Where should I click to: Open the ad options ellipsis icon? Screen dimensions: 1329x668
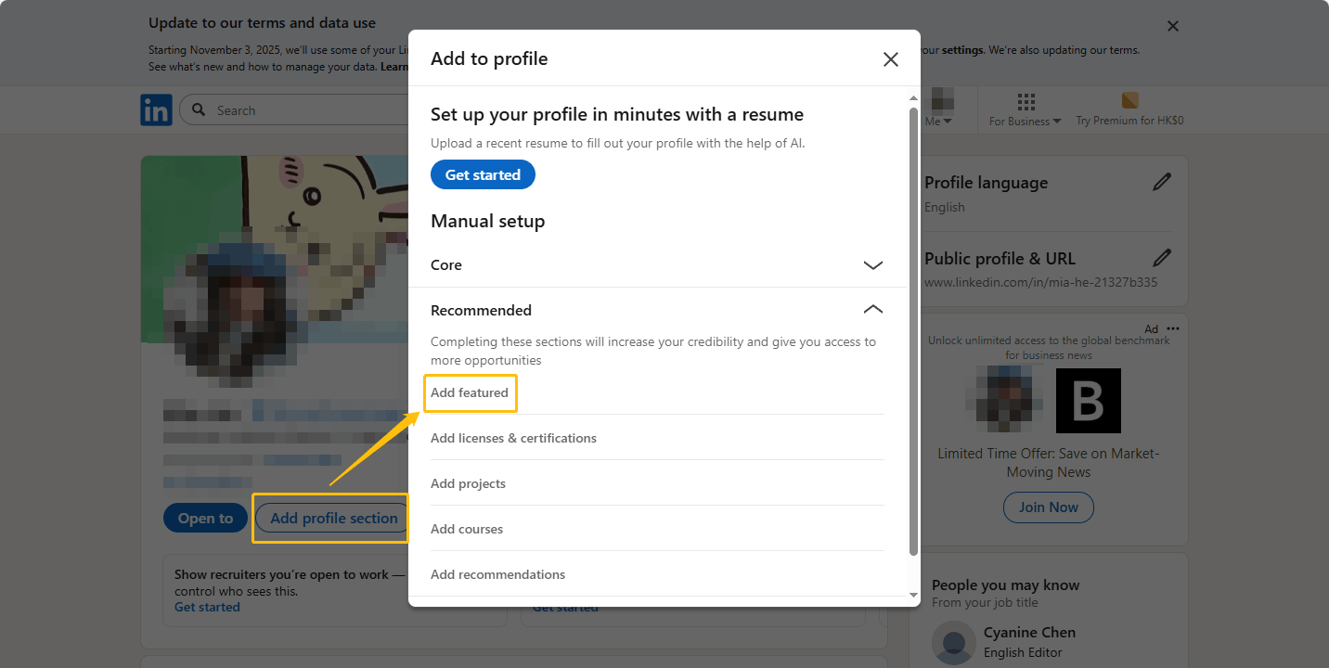[1173, 328]
